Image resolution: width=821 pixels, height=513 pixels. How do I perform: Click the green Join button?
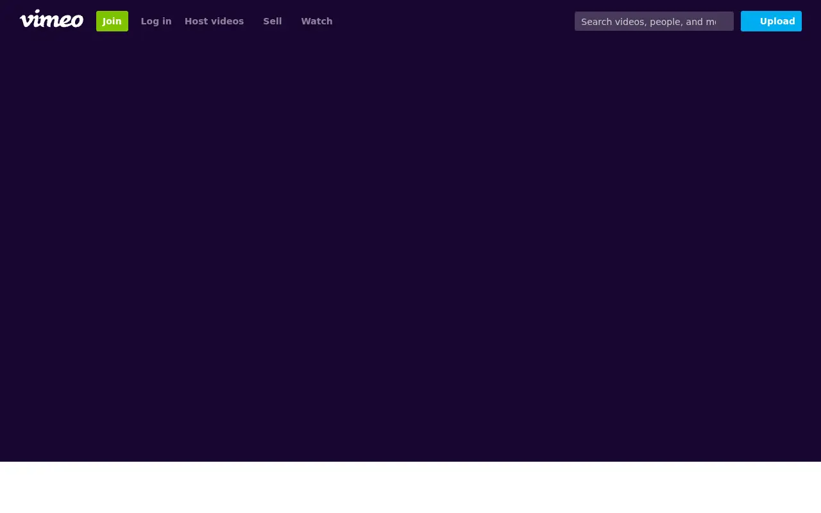point(112,21)
